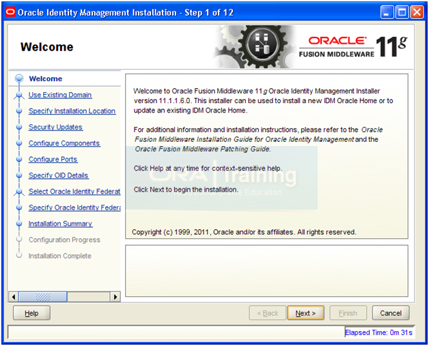Click the disabled Back button
This screenshot has width=429, height=346.
click(268, 313)
